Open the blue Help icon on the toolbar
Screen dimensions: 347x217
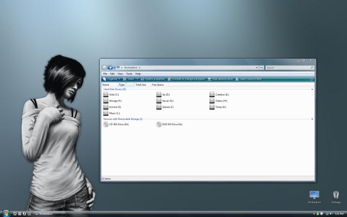click(x=311, y=79)
